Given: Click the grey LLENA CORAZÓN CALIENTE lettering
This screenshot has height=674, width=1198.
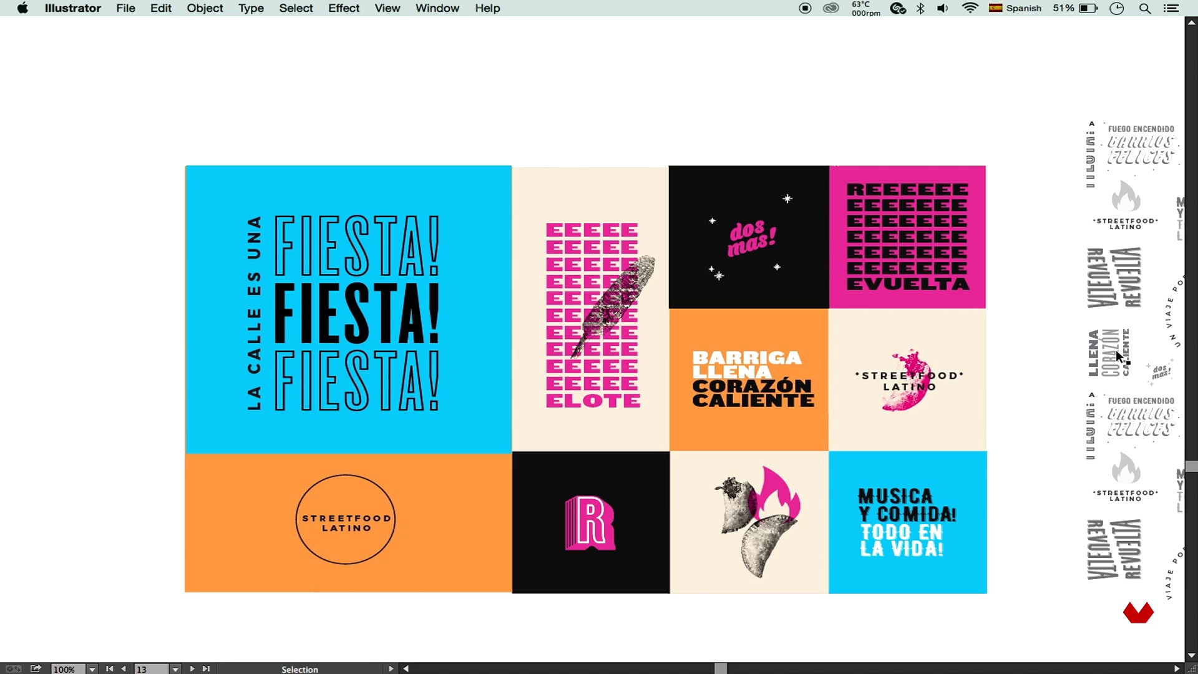Looking at the screenshot, I should [1109, 353].
